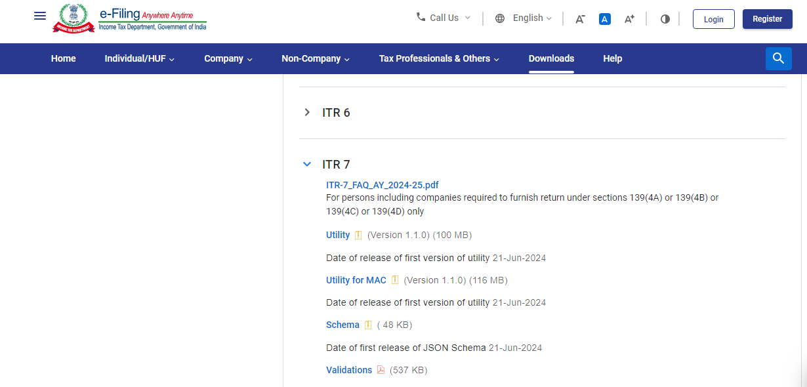Open the hamburger menu icon
This screenshot has width=807, height=387.
(x=40, y=16)
